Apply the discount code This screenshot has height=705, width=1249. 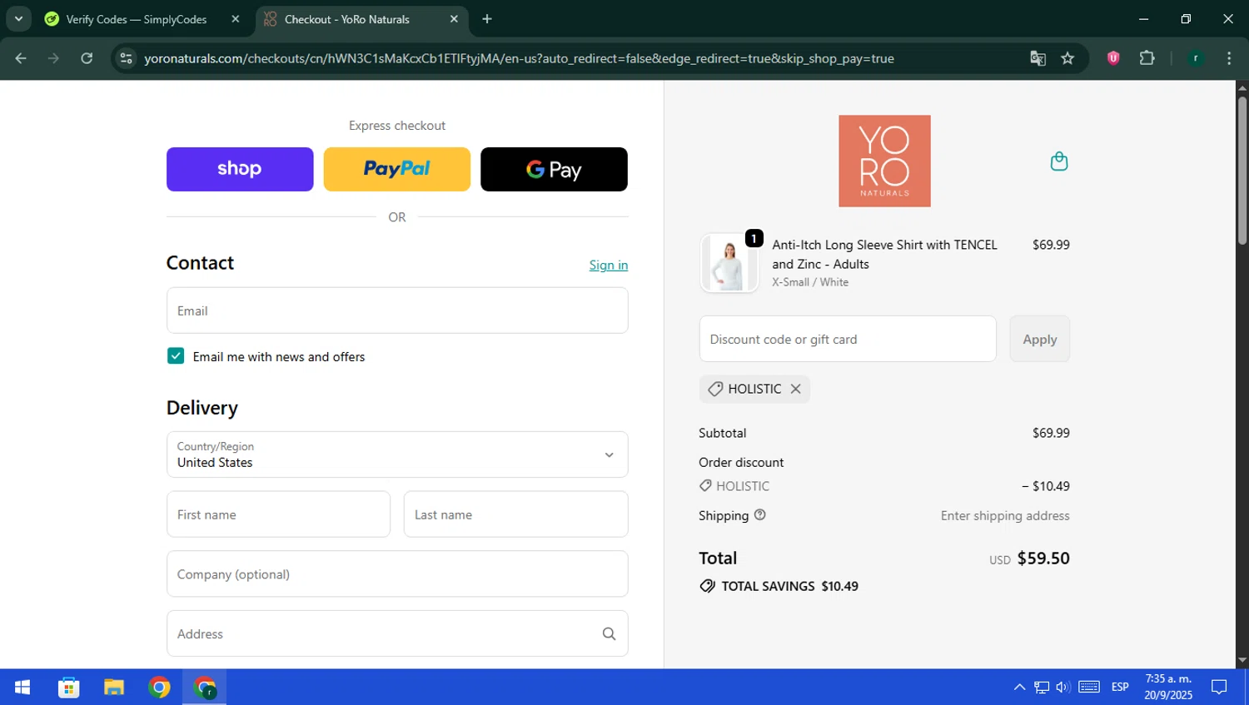click(x=1039, y=339)
